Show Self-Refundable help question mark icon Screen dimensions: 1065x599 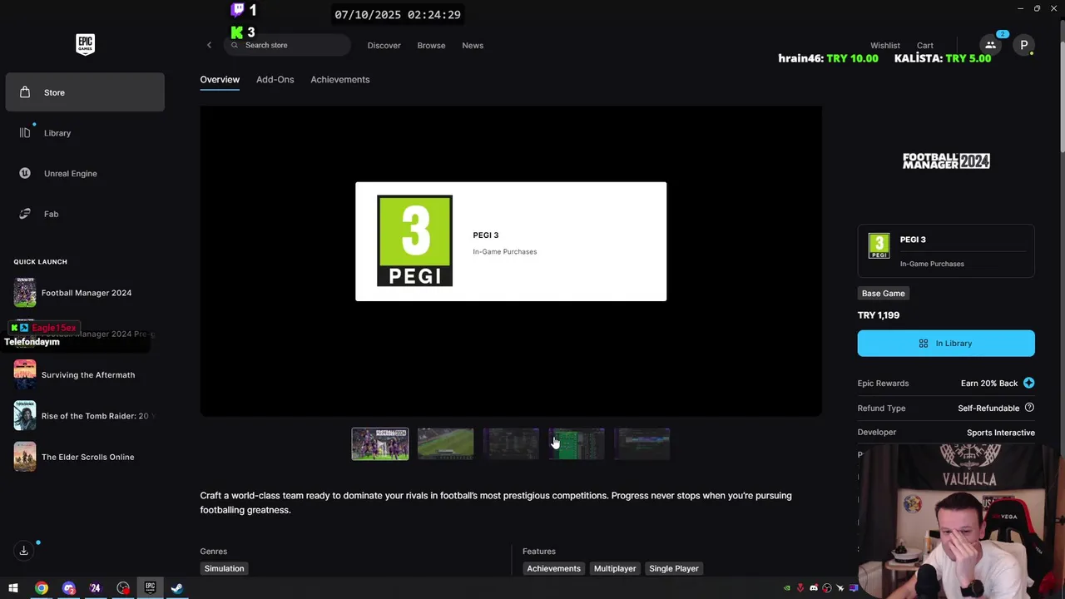pos(1029,408)
